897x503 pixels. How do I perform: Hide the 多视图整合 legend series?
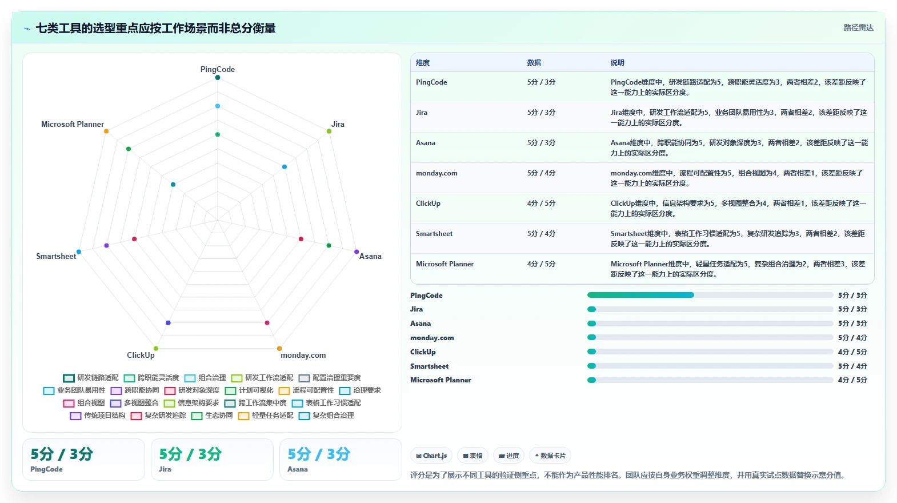[x=134, y=403]
